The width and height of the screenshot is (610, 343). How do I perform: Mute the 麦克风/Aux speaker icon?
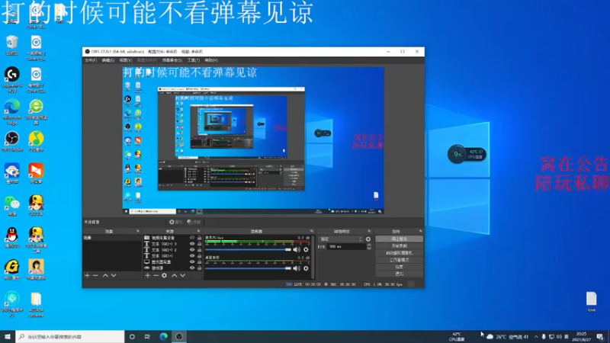[297, 250]
